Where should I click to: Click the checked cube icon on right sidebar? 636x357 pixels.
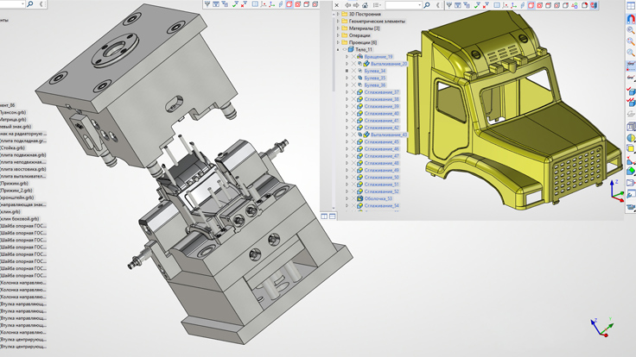click(631, 91)
